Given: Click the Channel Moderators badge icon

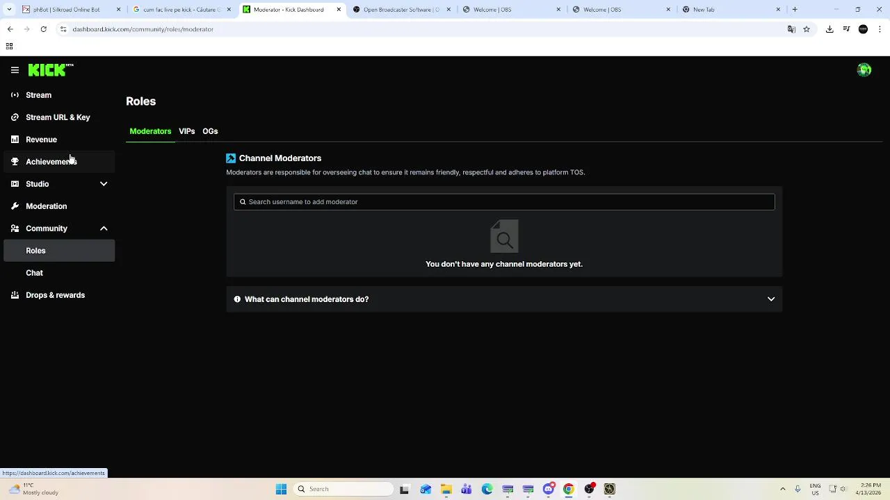Looking at the screenshot, I should click(231, 158).
